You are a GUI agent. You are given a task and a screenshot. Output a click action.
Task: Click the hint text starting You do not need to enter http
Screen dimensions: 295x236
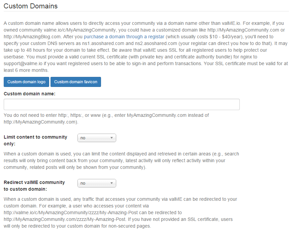106,119
